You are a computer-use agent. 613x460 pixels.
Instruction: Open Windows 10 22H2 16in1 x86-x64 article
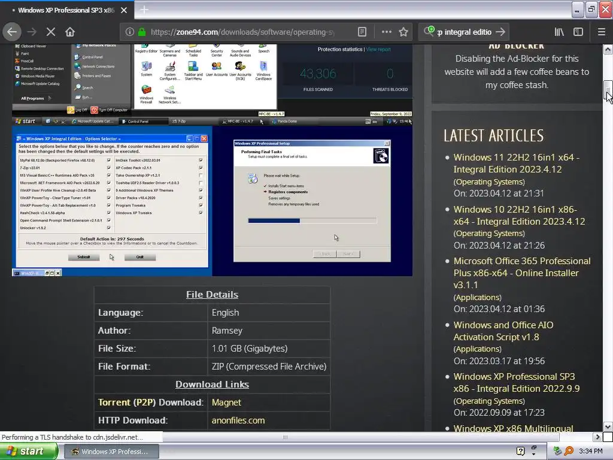[x=519, y=215]
